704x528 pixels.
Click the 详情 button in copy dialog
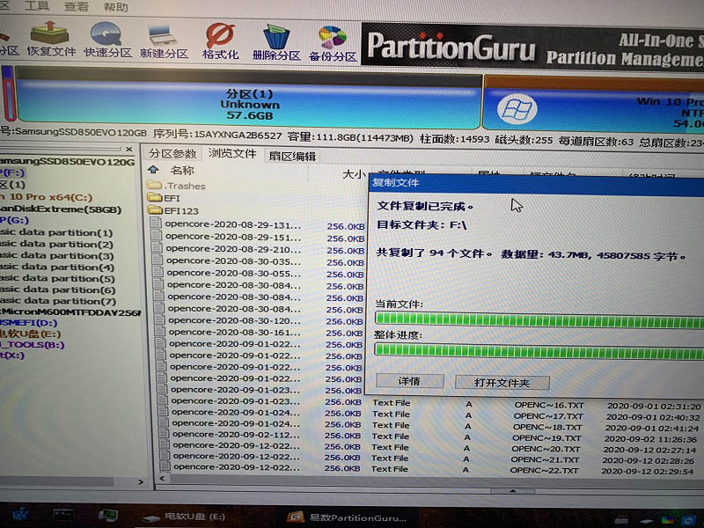pos(409,381)
